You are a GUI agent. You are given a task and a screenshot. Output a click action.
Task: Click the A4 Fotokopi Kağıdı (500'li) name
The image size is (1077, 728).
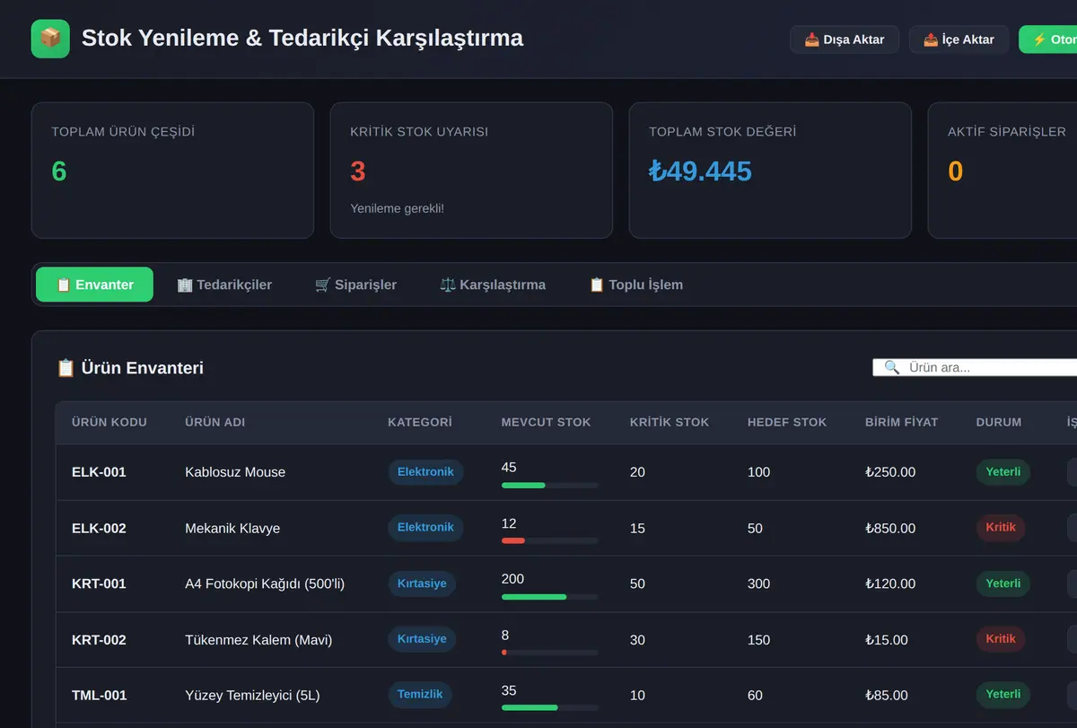tap(265, 583)
